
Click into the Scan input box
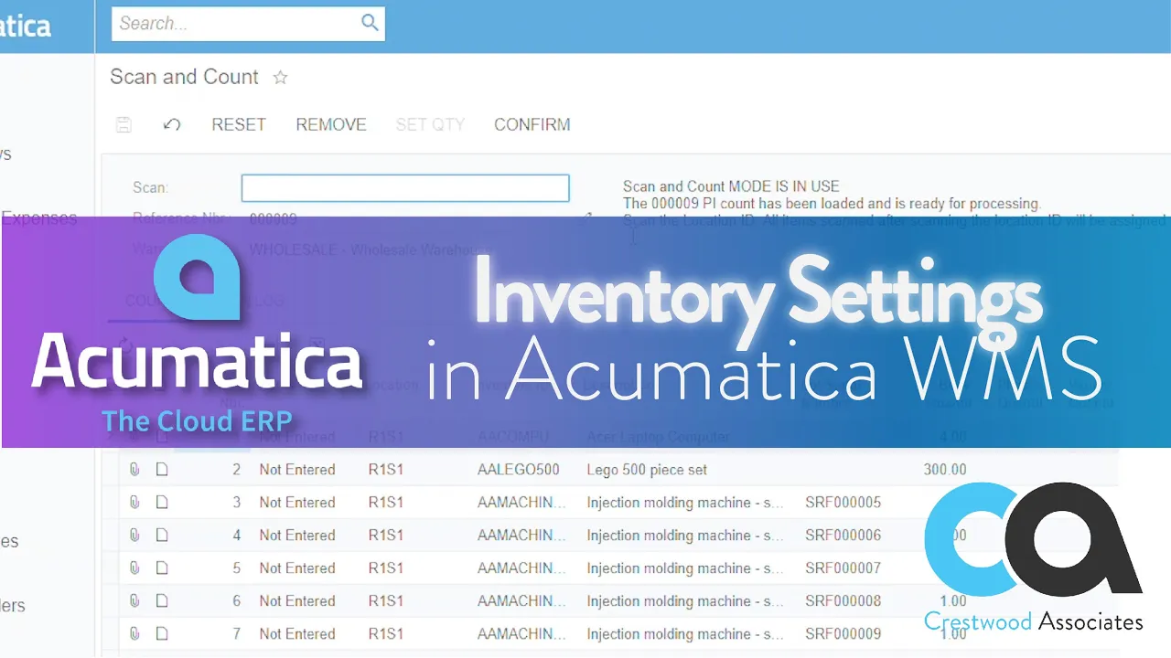tap(405, 188)
